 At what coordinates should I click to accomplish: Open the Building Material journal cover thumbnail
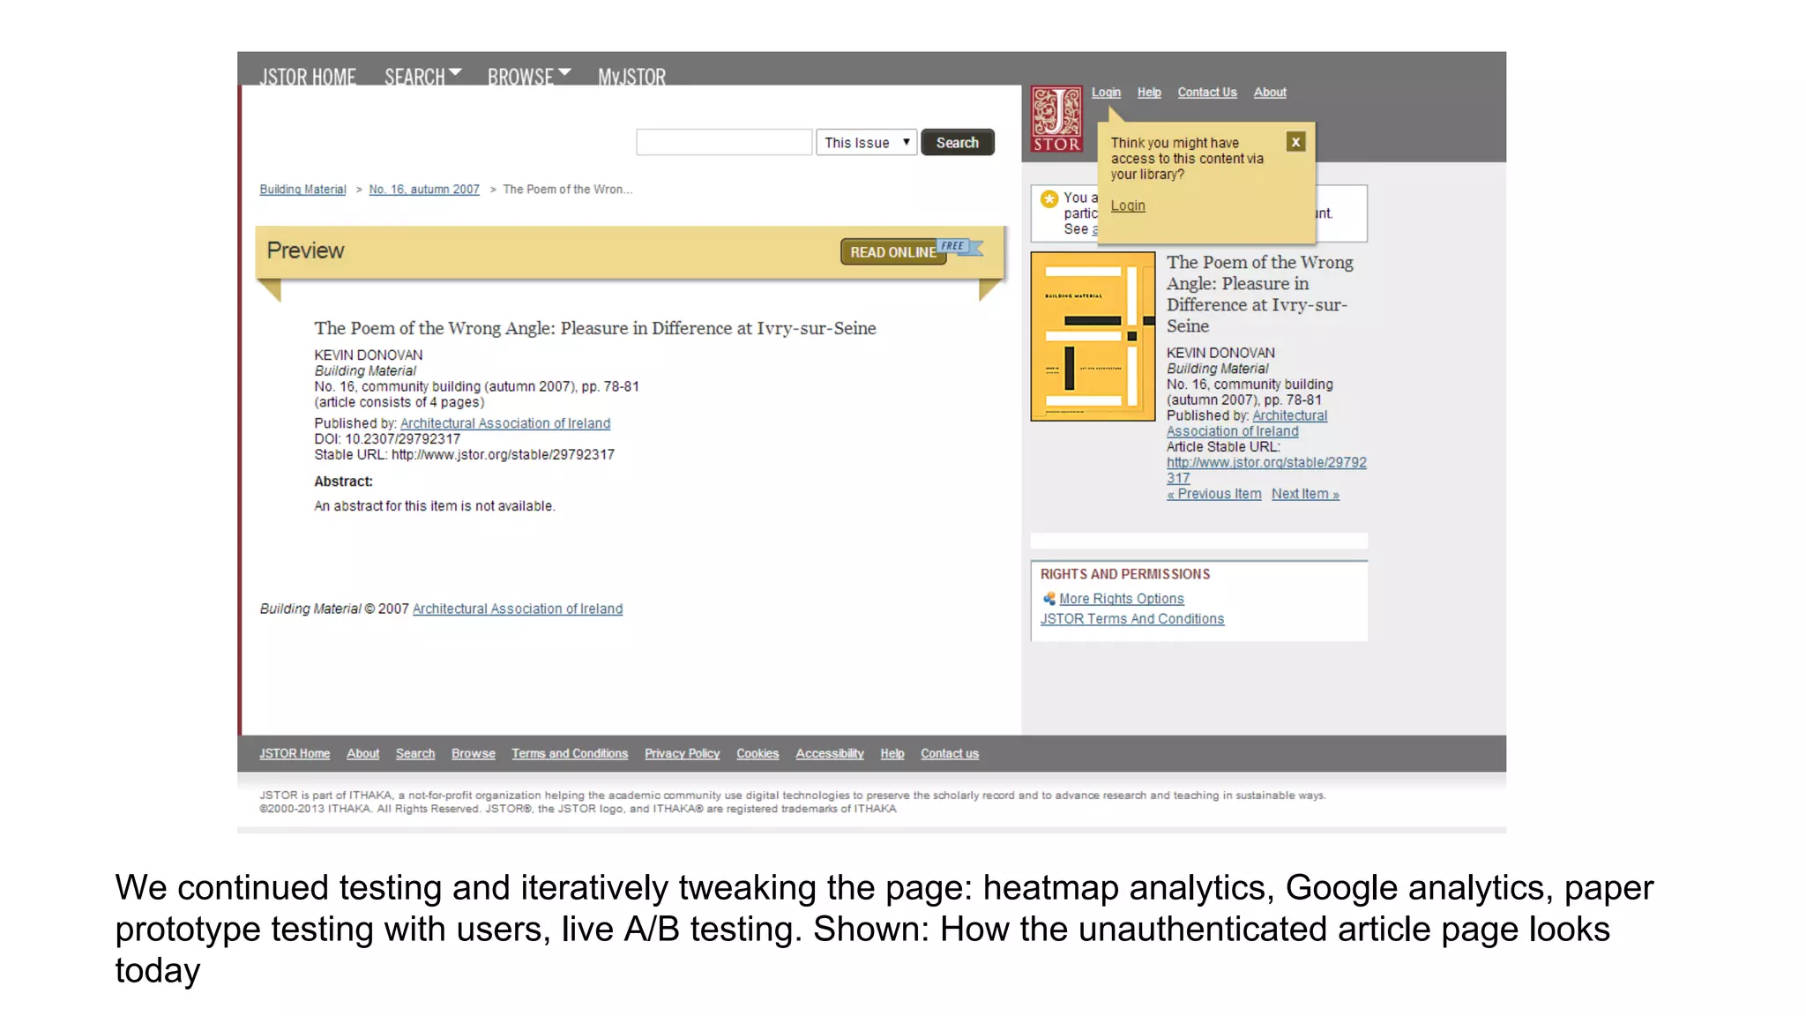(x=1093, y=336)
